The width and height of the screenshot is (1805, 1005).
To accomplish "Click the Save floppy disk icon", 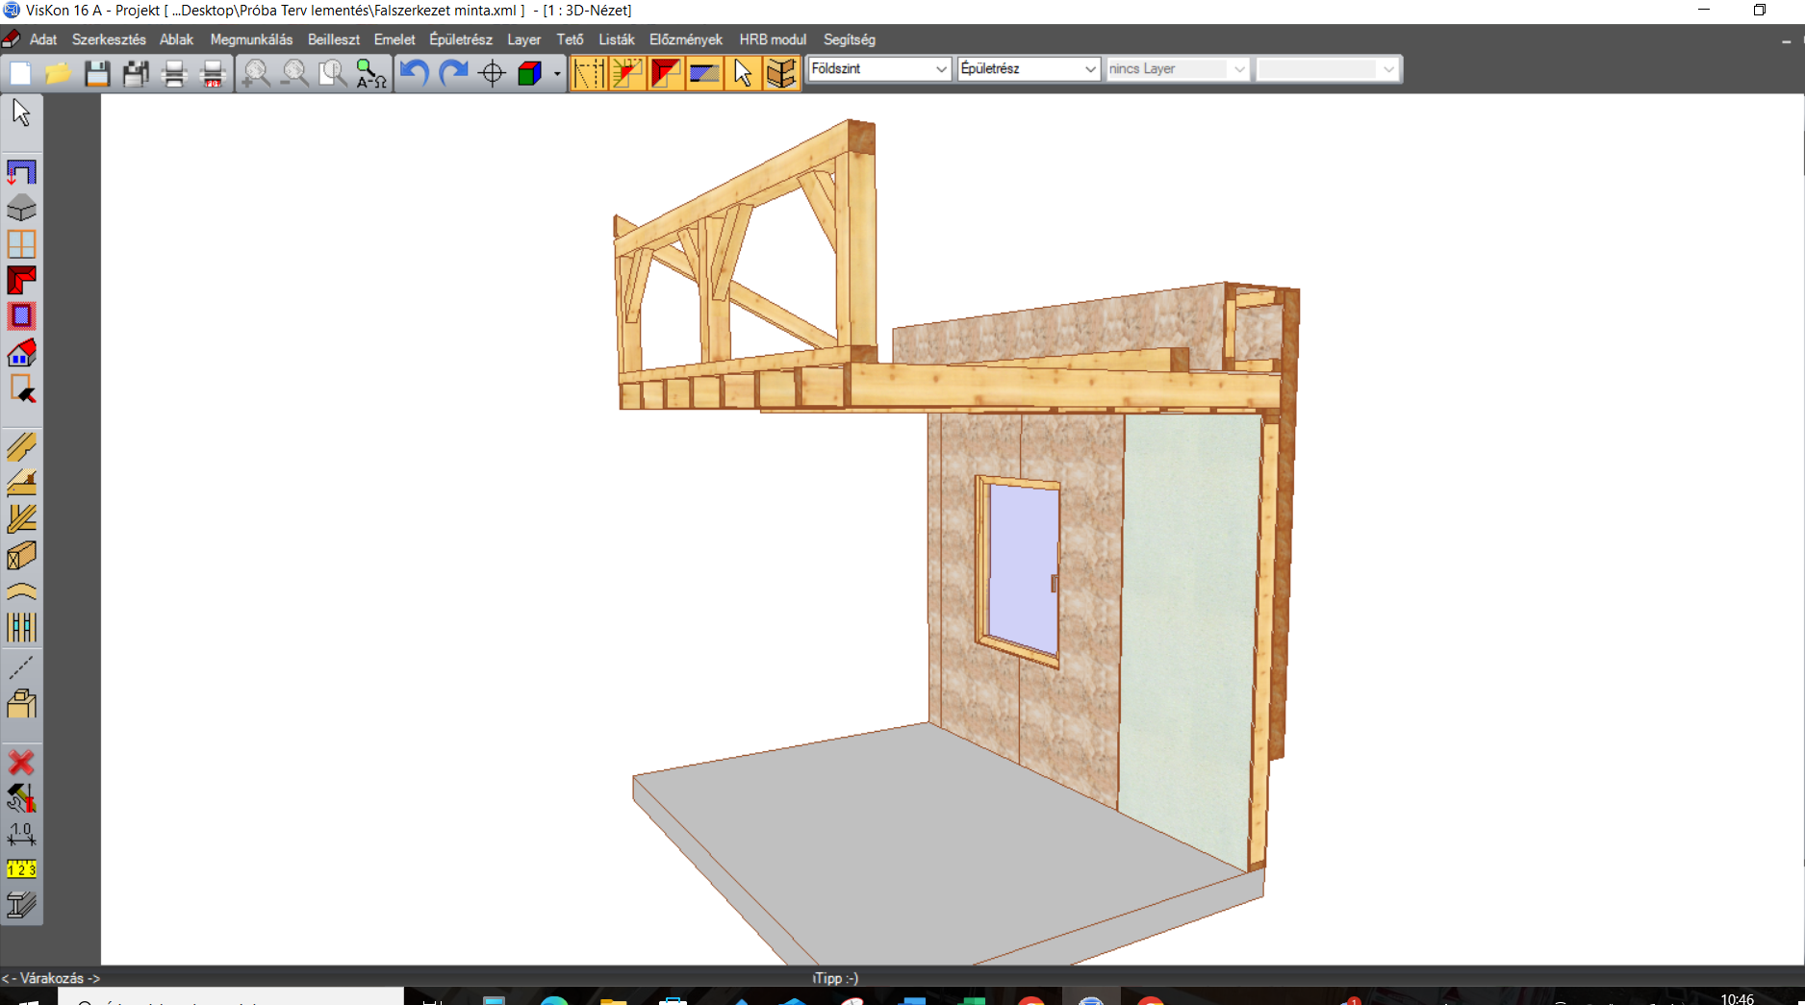I will coord(97,73).
